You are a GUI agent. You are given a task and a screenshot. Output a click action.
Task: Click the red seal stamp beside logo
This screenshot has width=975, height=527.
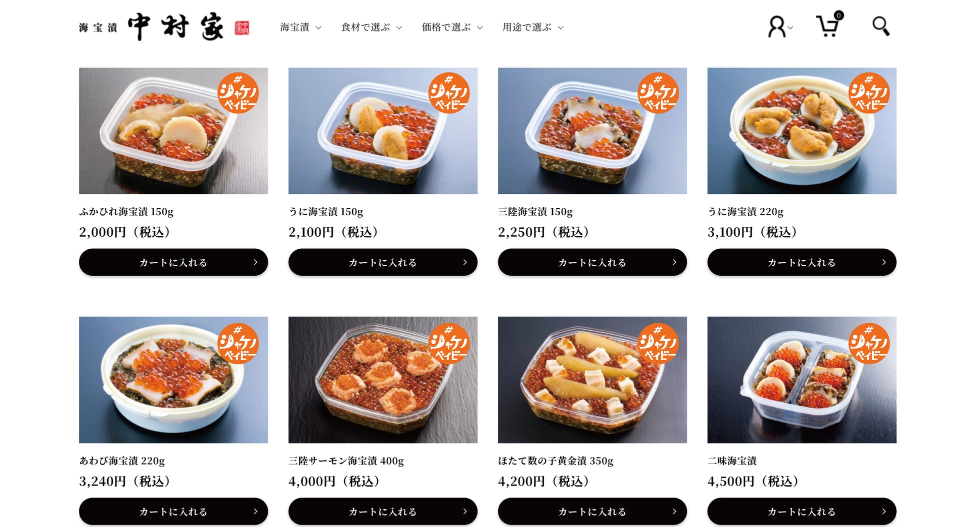[x=242, y=28]
